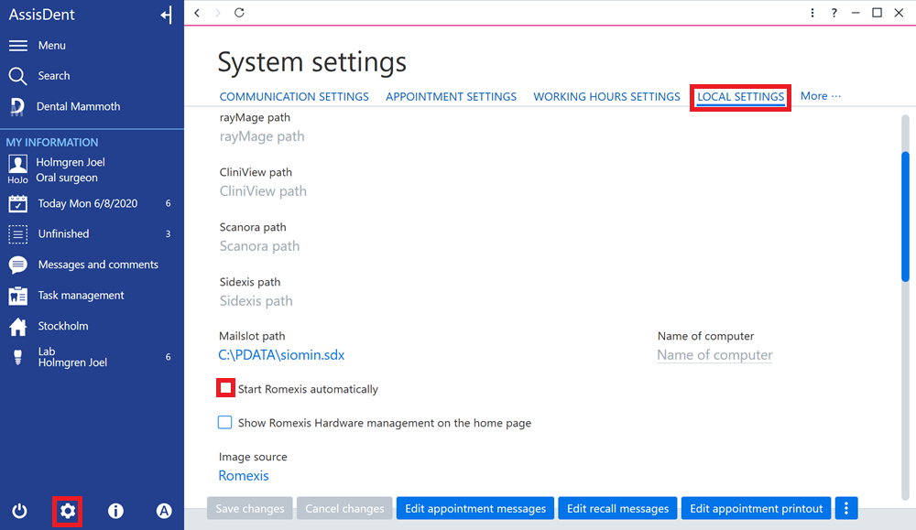
Task: Switch to Communication Settings tab
Action: click(294, 97)
